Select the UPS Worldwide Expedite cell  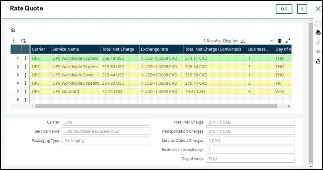point(76,83)
